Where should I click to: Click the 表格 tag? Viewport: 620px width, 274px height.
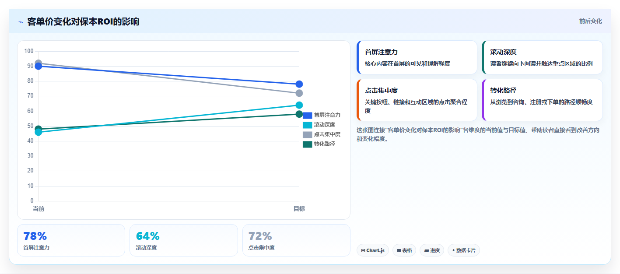click(404, 250)
